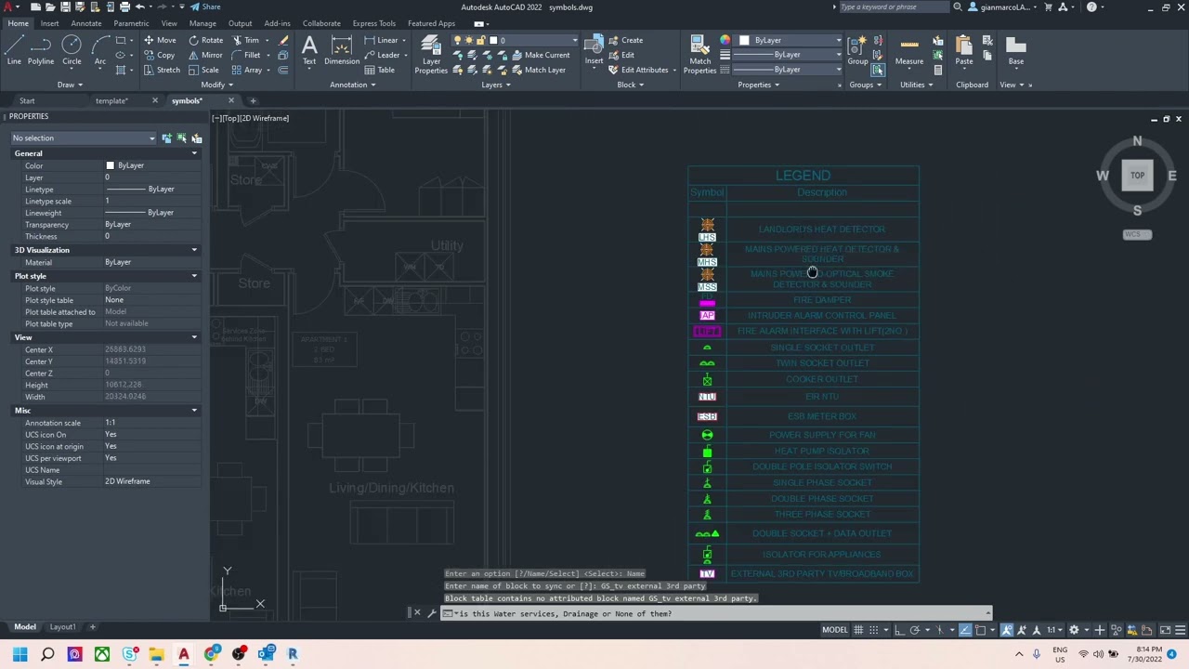Click the ByLayer color swatch in palette

[110, 165]
